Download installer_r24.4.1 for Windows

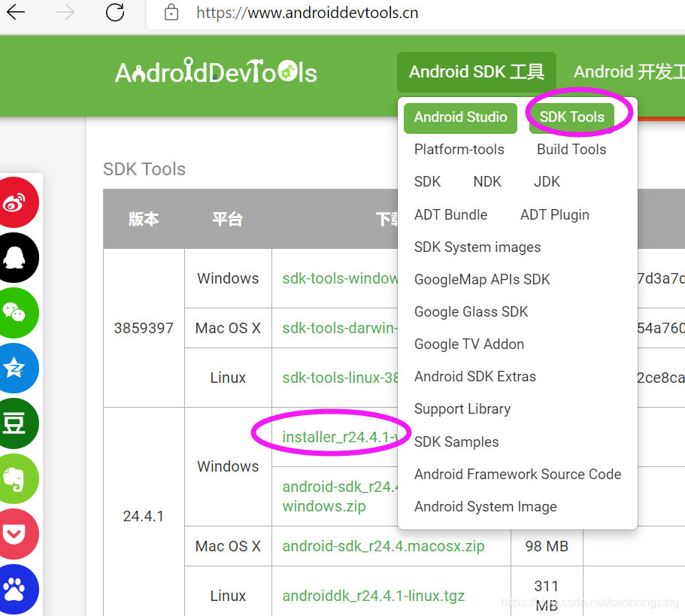(340, 437)
